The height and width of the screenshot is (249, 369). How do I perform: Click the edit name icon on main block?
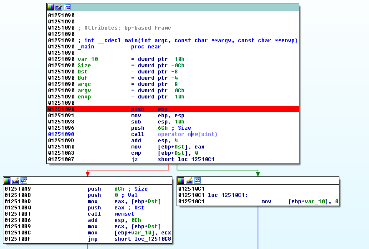[59, 7]
